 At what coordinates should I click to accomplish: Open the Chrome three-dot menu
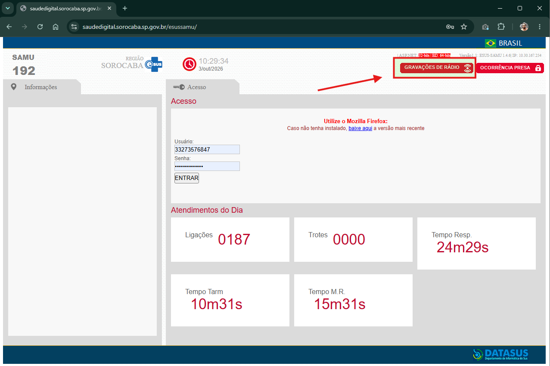click(x=540, y=27)
